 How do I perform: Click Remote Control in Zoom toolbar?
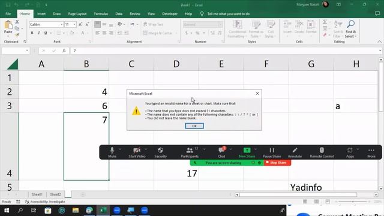click(322, 152)
